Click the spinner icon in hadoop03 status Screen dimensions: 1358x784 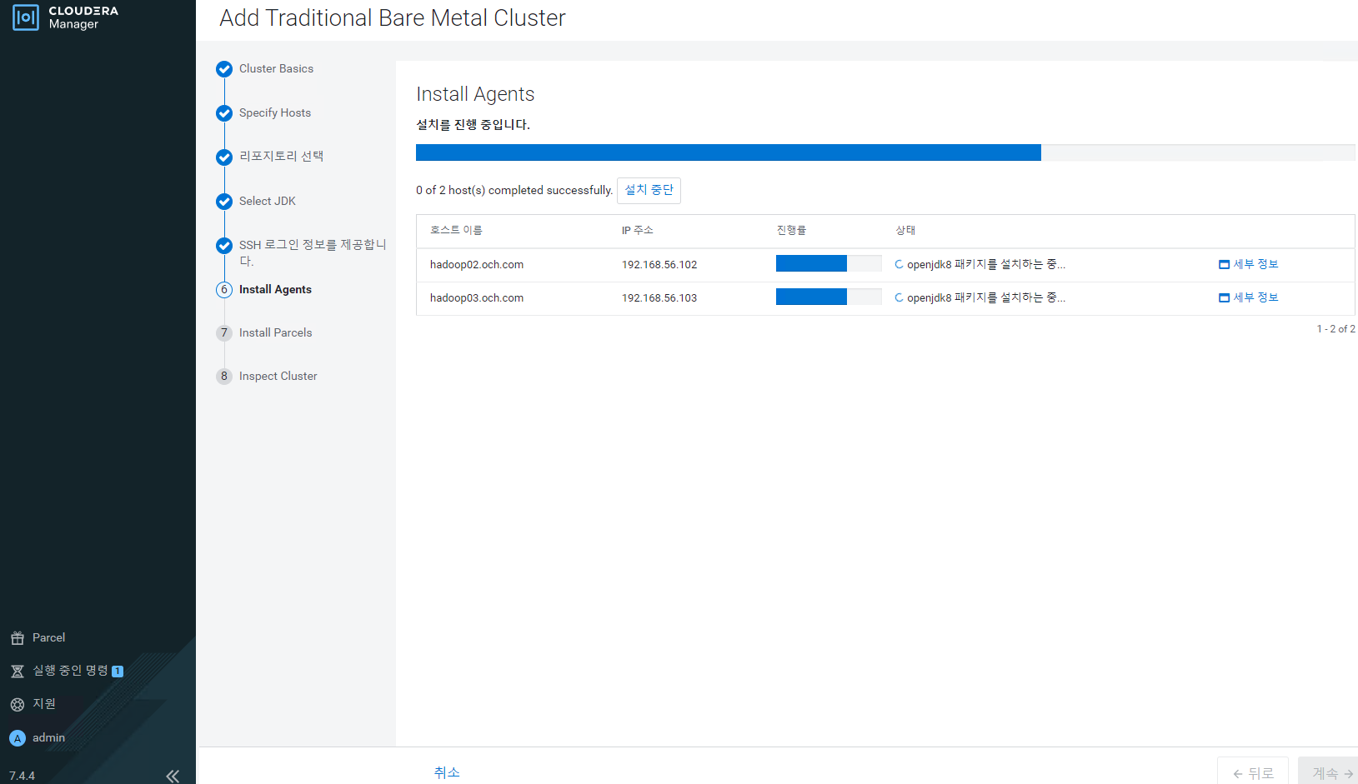click(899, 298)
